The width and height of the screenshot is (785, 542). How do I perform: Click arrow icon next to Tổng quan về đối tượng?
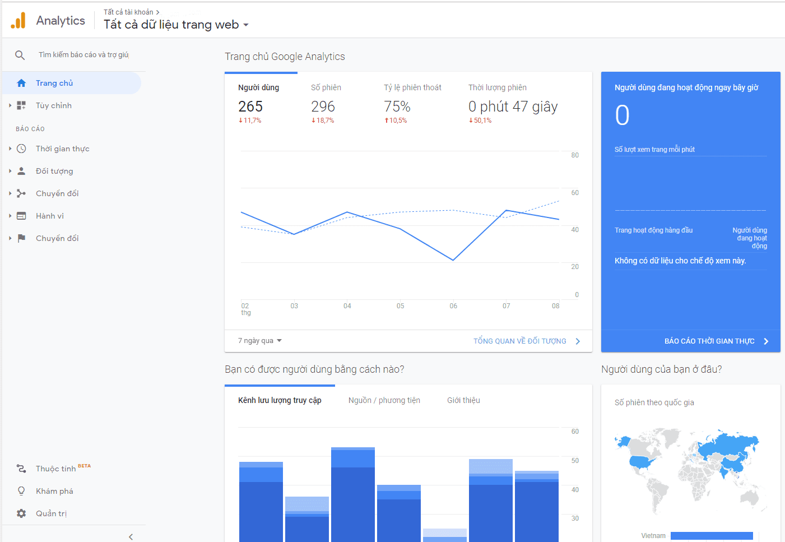pyautogui.click(x=578, y=341)
